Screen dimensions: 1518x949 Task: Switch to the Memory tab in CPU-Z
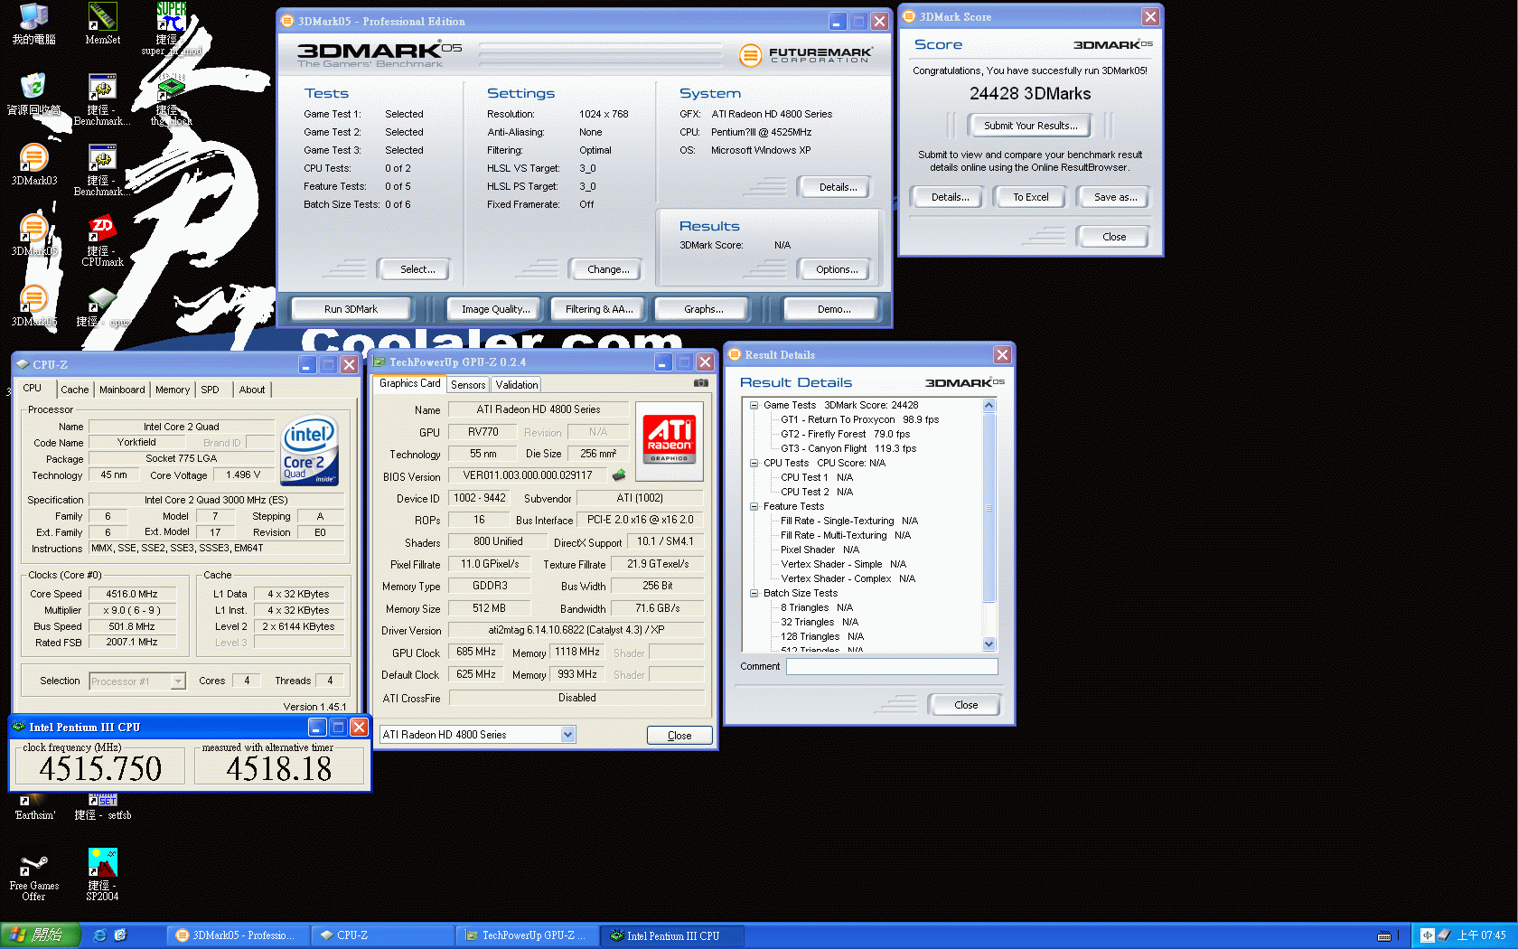tap(173, 390)
